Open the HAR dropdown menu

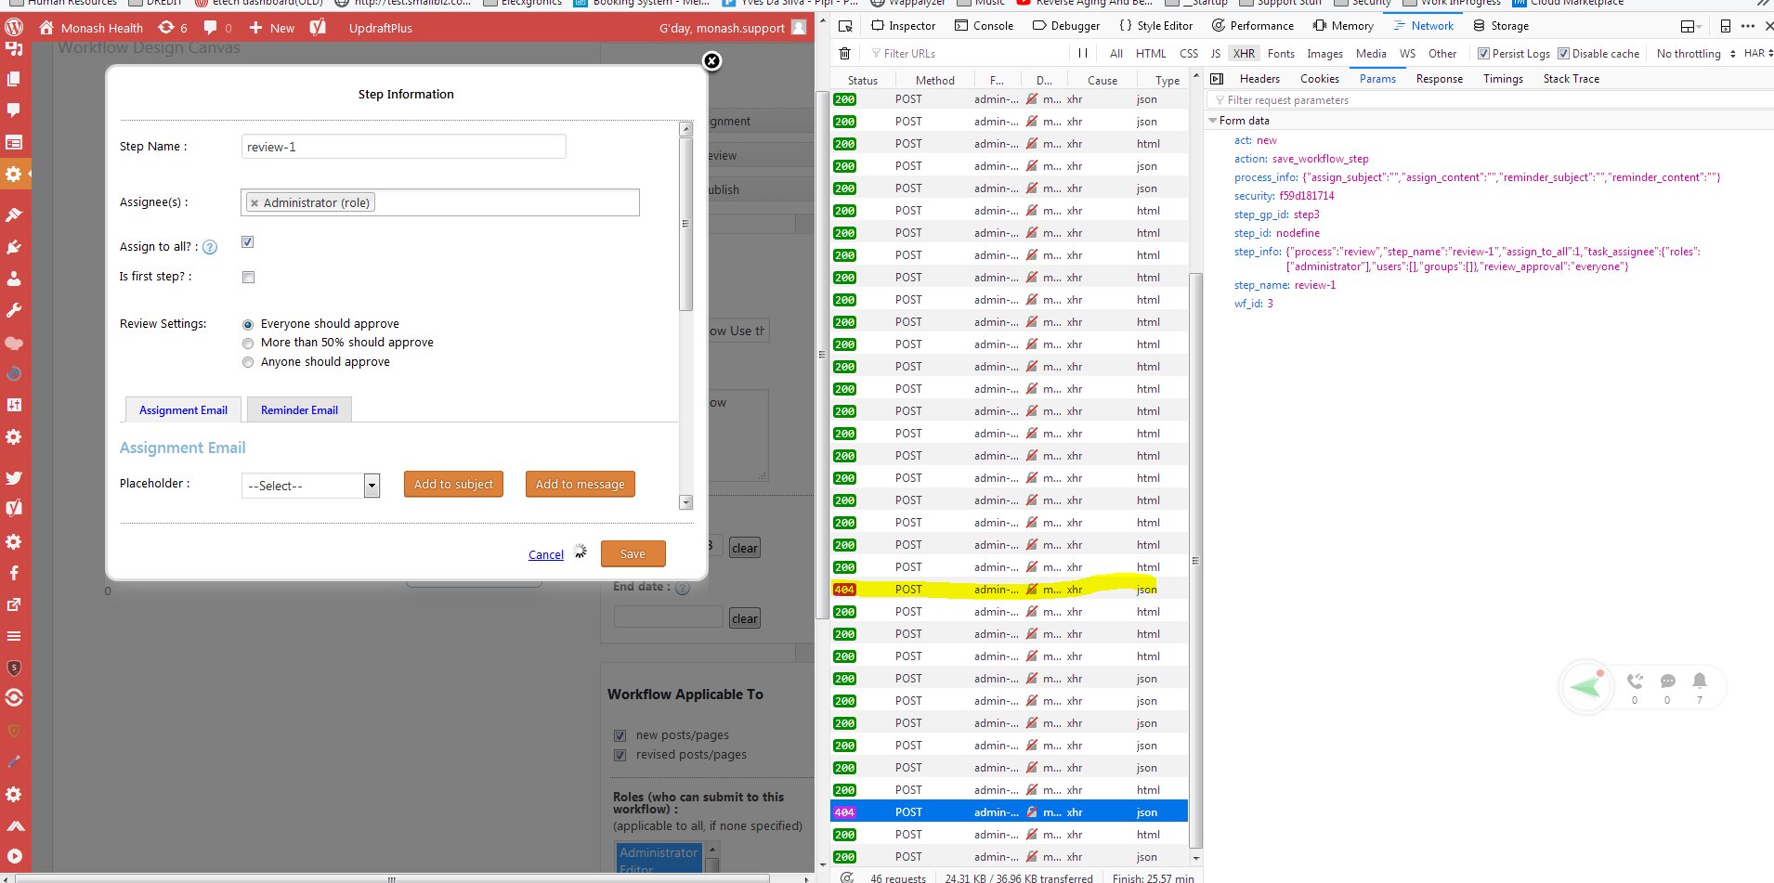1758,54
